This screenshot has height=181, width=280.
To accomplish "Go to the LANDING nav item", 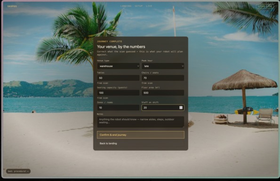I will [126, 6].
